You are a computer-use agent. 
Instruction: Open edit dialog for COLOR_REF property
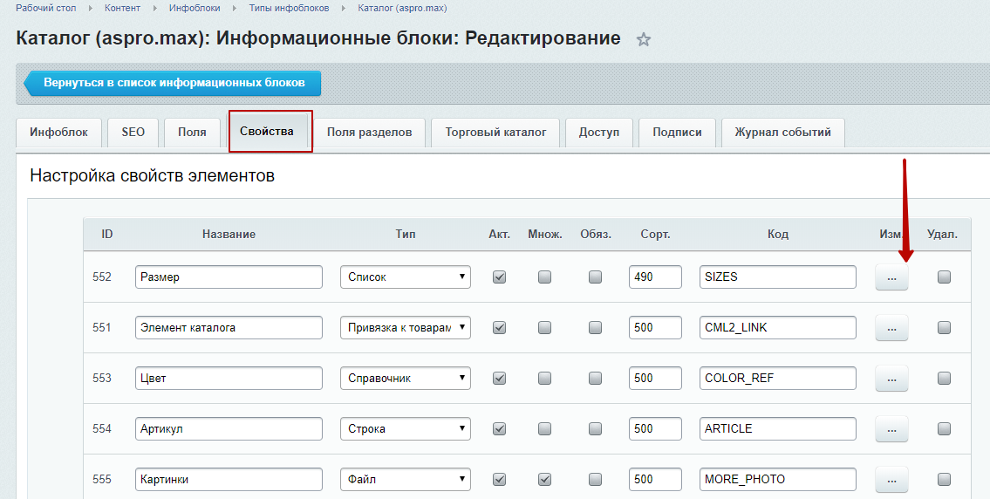click(891, 379)
